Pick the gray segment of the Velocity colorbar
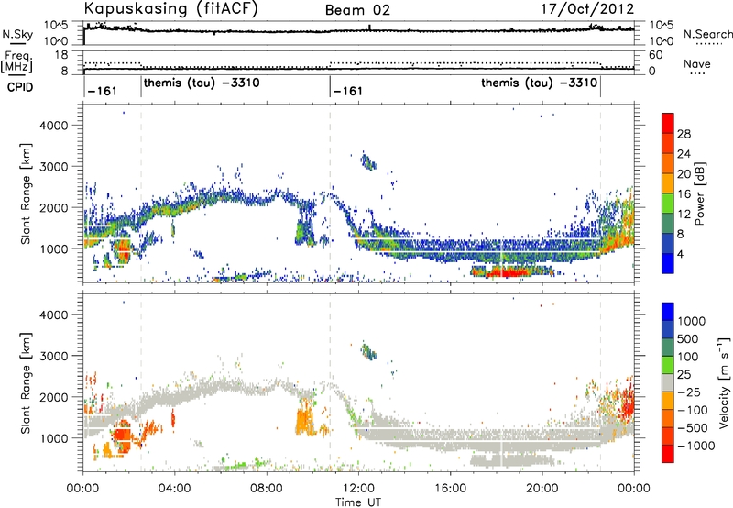Image resolution: width=733 pixels, height=508 pixels. point(668,382)
